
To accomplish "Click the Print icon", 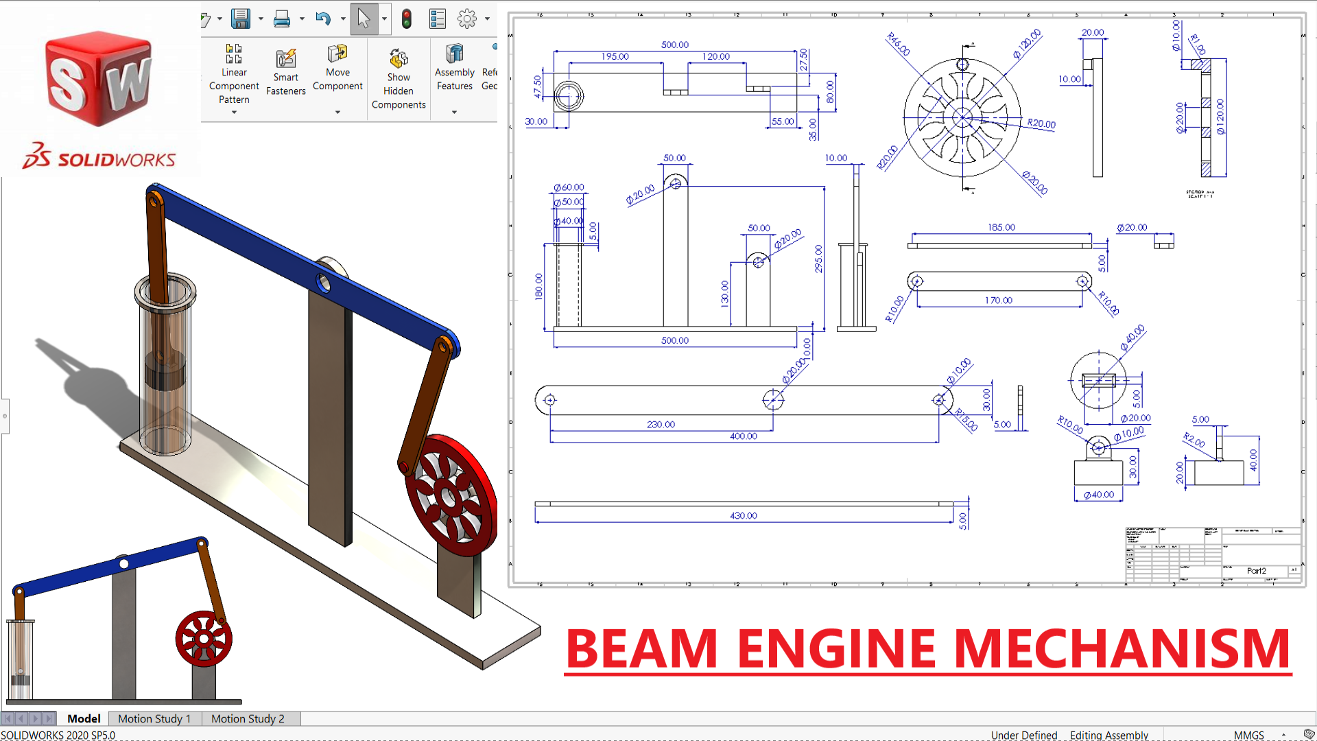I will click(x=281, y=19).
